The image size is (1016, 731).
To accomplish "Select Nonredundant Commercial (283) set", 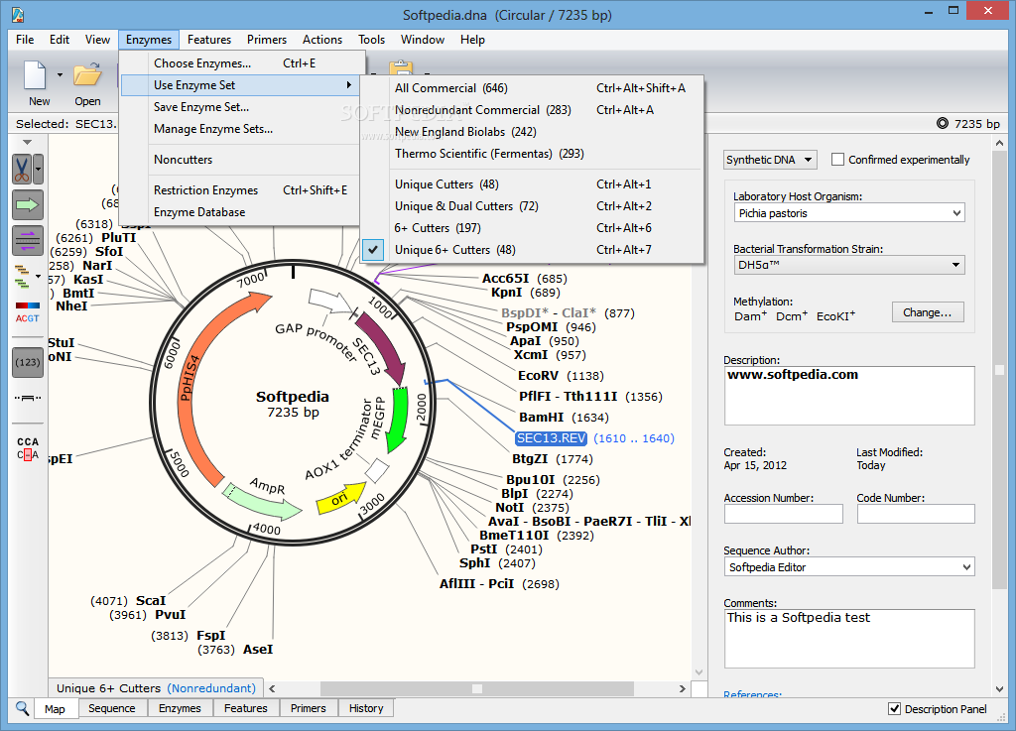I will pos(532,110).
